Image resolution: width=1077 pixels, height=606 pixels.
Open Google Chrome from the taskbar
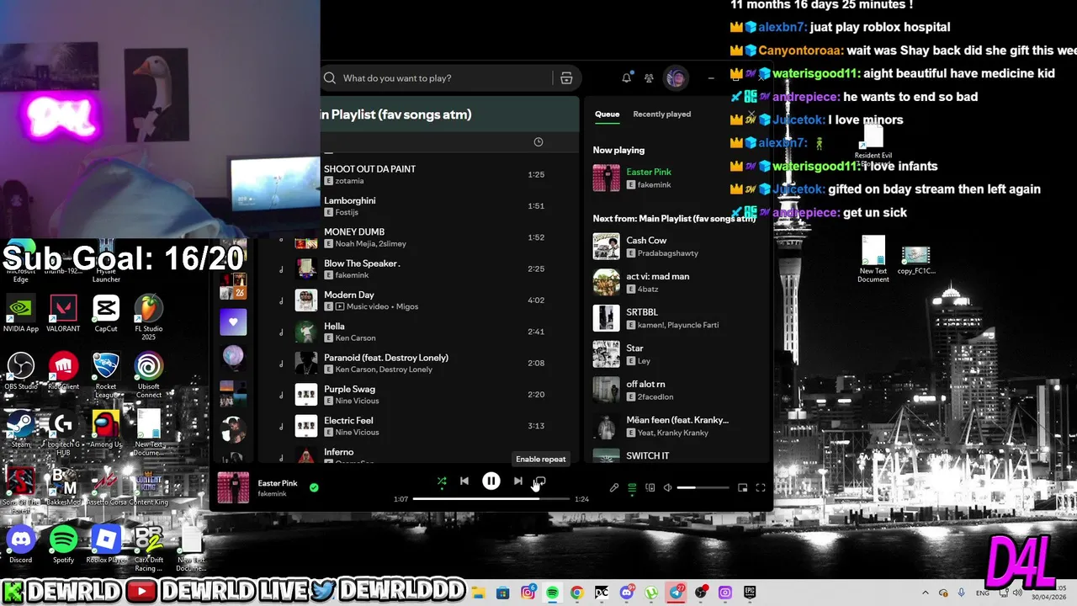pos(576,593)
